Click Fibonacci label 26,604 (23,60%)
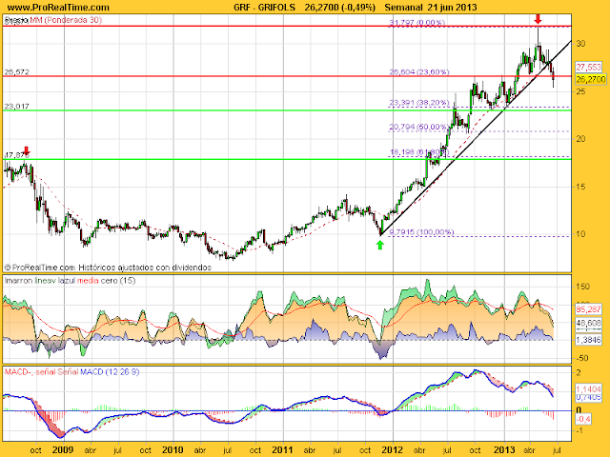Screen dimensions: 610x457 [x=419, y=72]
